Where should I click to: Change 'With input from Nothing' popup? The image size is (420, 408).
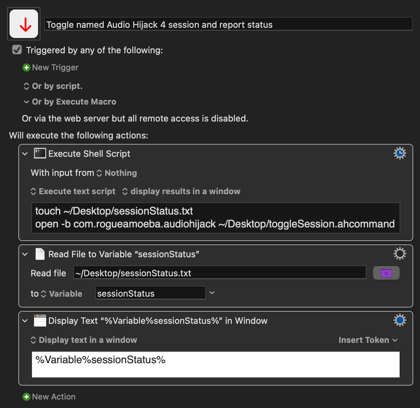click(118, 173)
